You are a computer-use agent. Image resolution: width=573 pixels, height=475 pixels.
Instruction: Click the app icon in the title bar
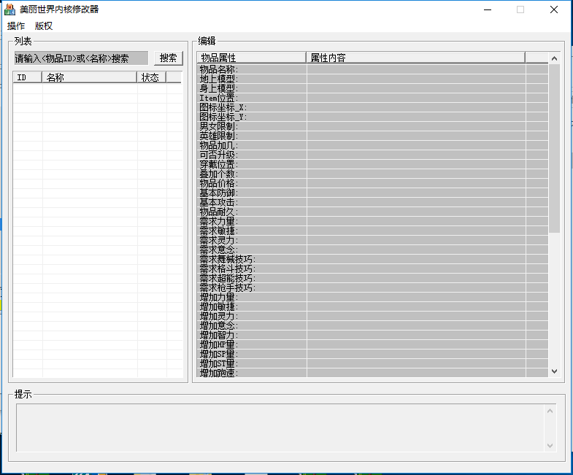10,9
